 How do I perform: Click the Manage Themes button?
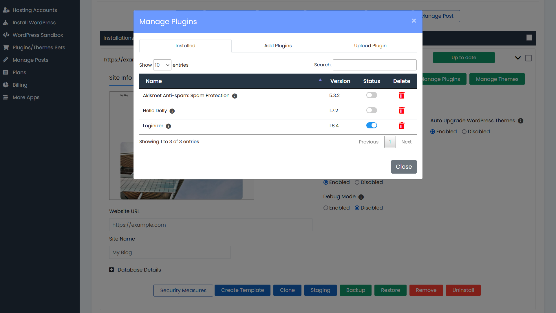[x=497, y=79]
